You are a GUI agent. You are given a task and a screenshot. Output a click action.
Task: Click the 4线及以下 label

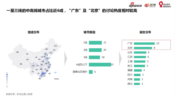pyautogui.click(x=82, y=65)
